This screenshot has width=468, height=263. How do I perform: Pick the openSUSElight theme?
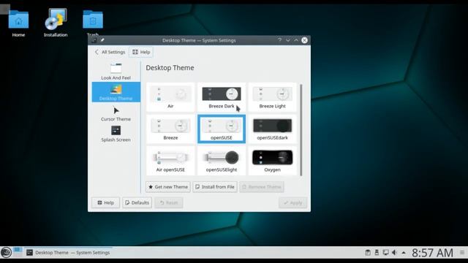click(222, 161)
